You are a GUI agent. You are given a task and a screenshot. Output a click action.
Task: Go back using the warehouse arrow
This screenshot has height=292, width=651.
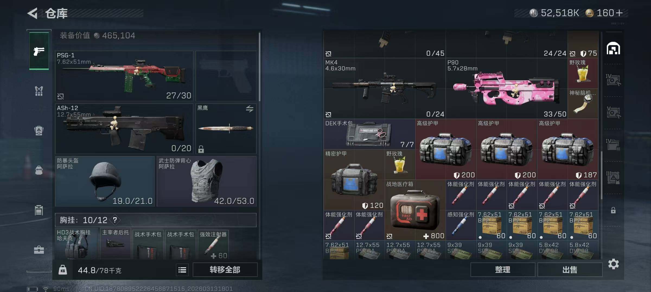click(x=33, y=13)
